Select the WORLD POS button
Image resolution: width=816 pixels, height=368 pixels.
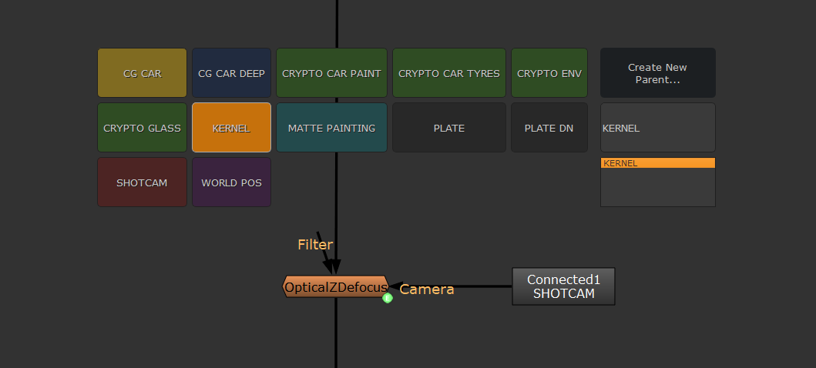(231, 182)
